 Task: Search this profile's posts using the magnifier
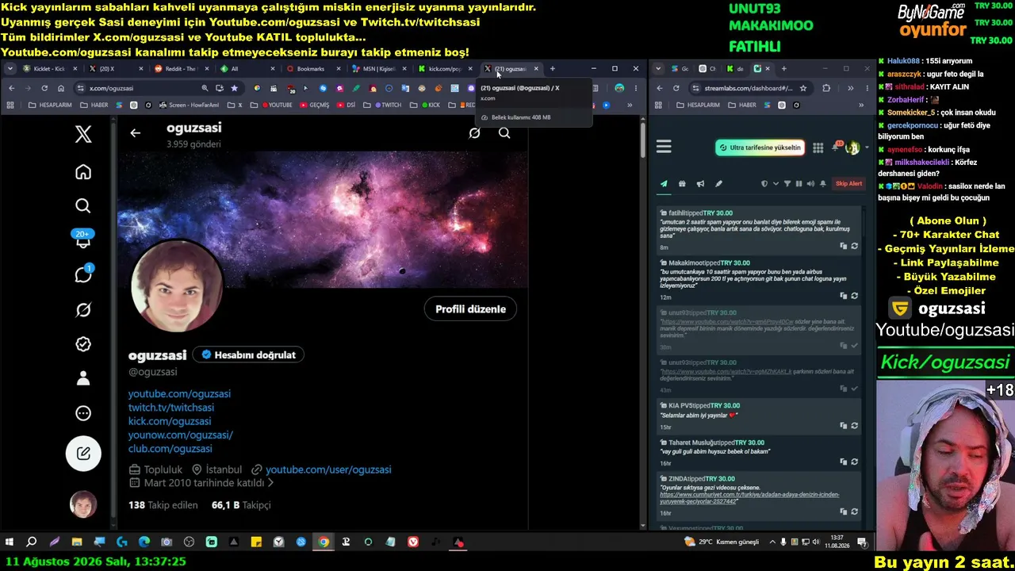(x=504, y=133)
